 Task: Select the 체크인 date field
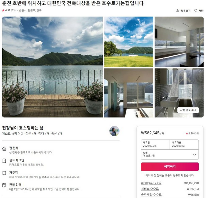pos(156,144)
